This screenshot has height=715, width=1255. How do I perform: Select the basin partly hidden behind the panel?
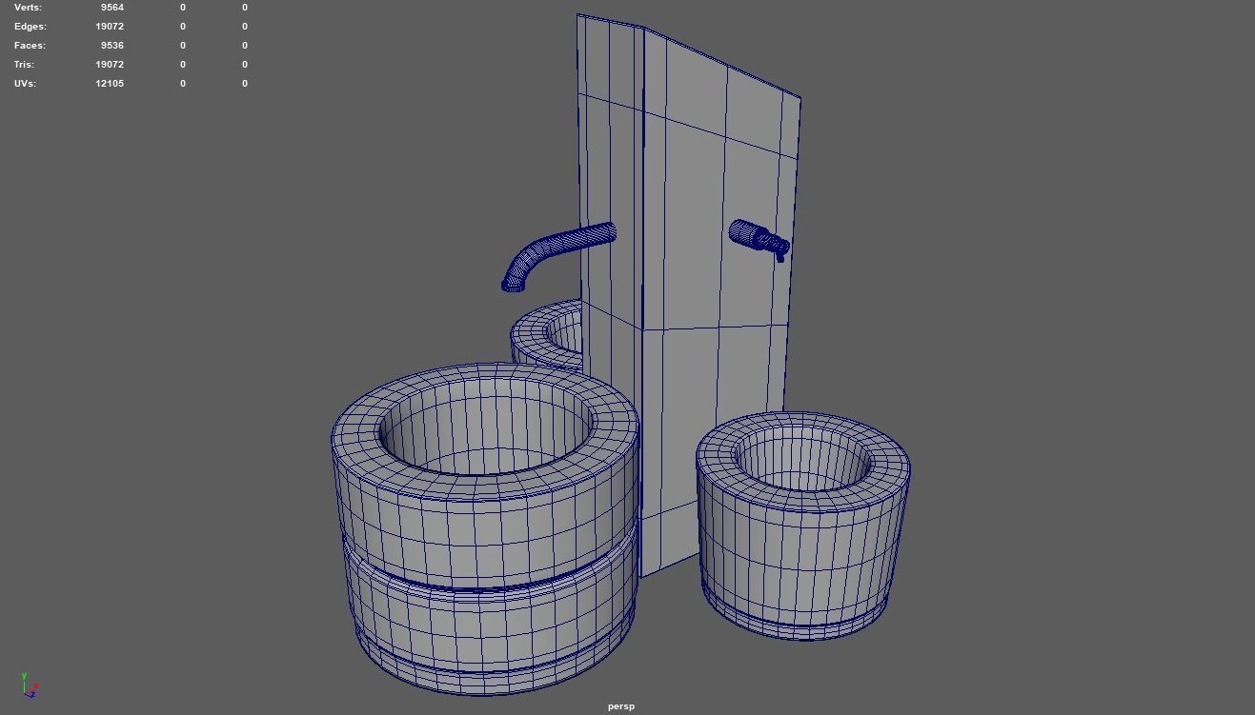click(x=546, y=335)
